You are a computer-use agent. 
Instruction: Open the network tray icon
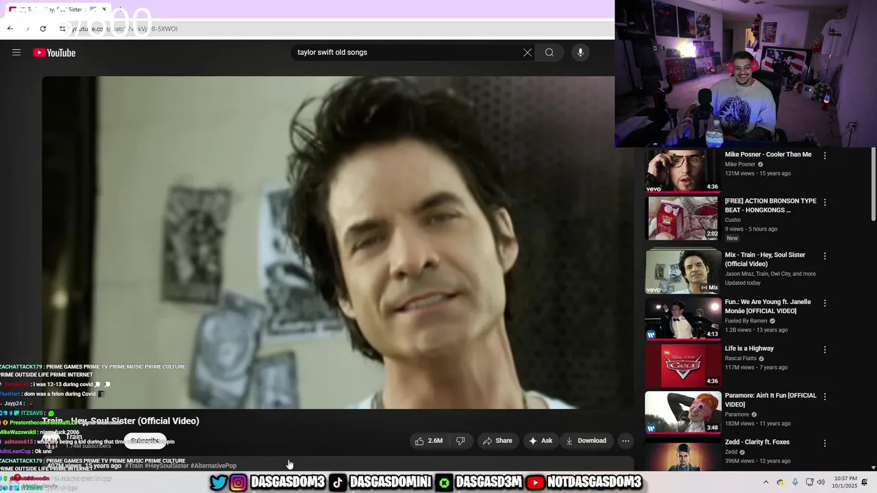(810, 483)
